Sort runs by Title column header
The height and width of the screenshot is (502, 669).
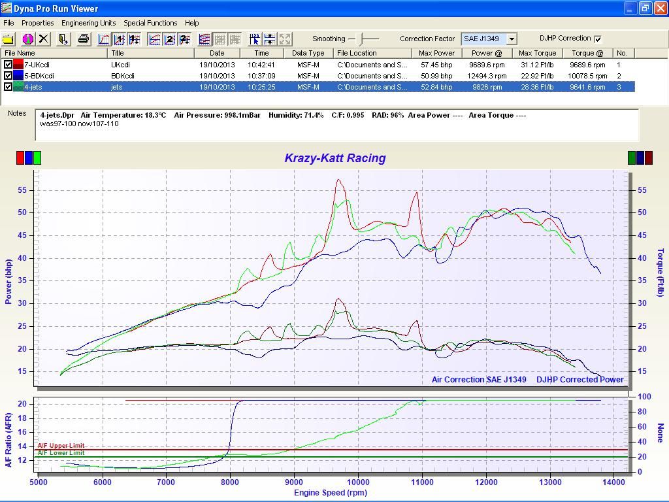pos(151,53)
